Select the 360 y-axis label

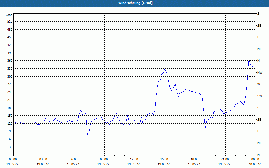tap(10, 61)
